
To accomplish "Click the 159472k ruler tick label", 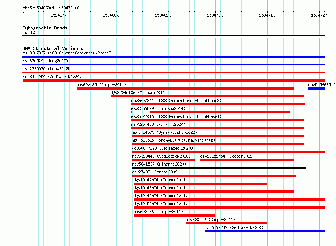I will (319, 15).
